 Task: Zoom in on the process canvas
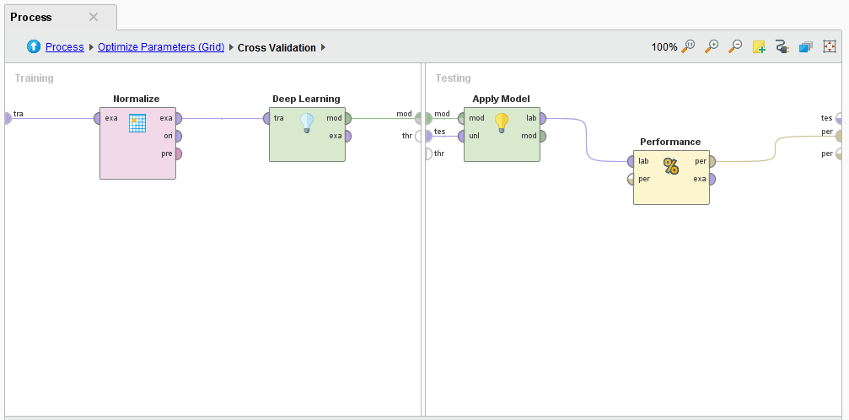click(712, 46)
